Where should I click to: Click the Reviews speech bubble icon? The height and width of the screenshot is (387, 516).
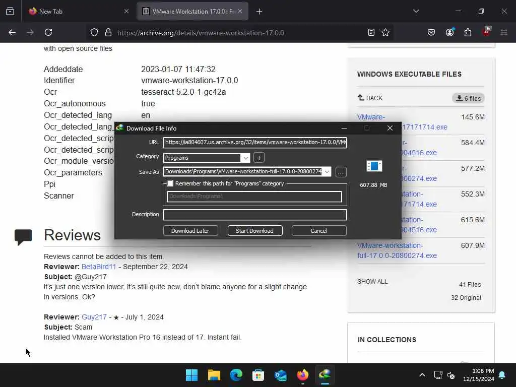click(23, 237)
